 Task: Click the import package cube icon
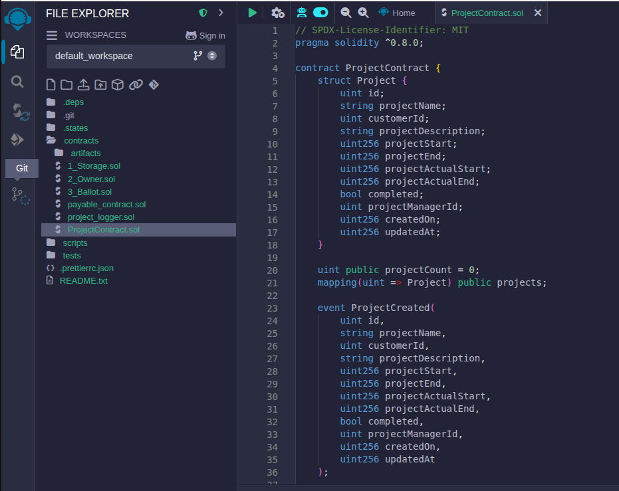(118, 85)
